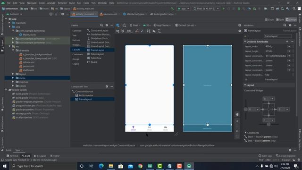This screenshot has width=302, height=170.
Task: Click the id input field showing framelayout
Action: [278, 36]
